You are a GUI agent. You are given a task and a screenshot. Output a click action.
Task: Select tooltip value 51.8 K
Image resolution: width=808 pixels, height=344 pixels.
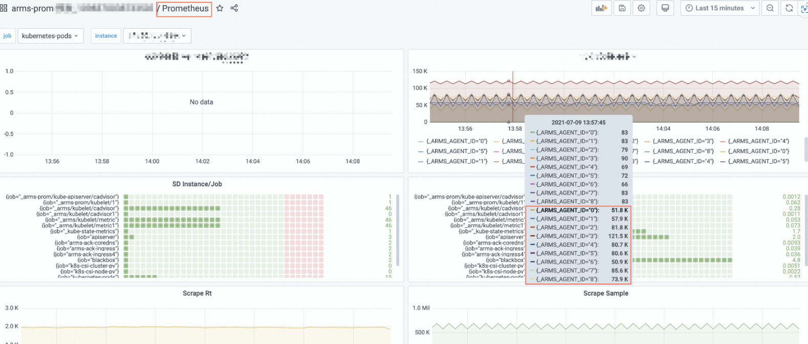point(620,210)
